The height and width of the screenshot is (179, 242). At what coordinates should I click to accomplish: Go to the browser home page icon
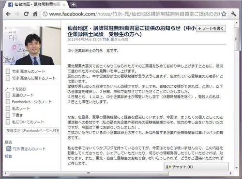click(x=35, y=14)
